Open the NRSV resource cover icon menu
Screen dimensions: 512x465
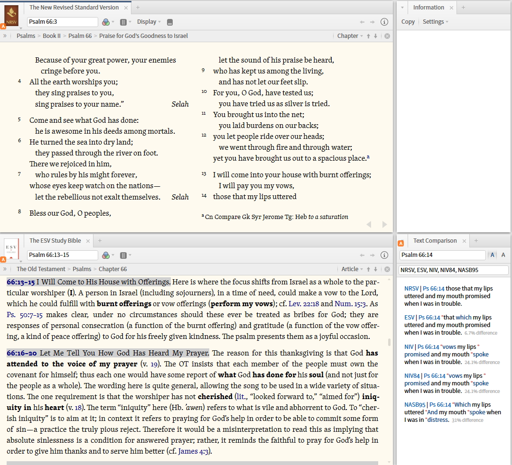click(x=11, y=16)
